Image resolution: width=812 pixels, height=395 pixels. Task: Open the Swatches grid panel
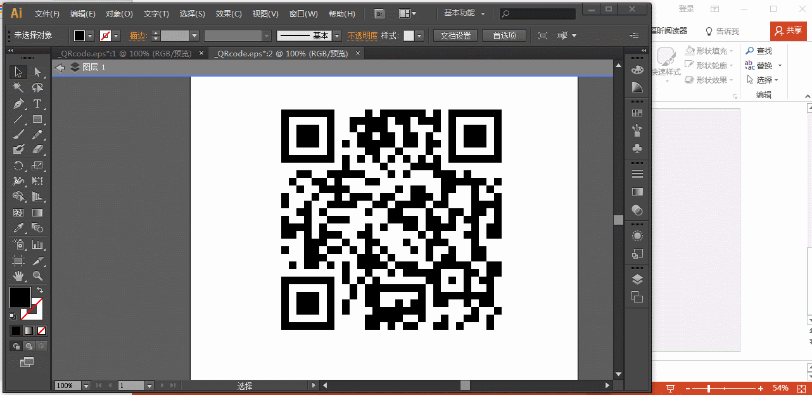pos(637,113)
